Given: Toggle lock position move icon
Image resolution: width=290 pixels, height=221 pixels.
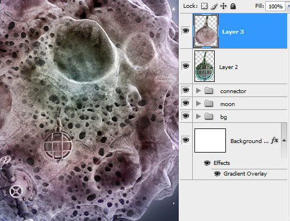Looking at the screenshot, I should pyautogui.click(x=223, y=6).
